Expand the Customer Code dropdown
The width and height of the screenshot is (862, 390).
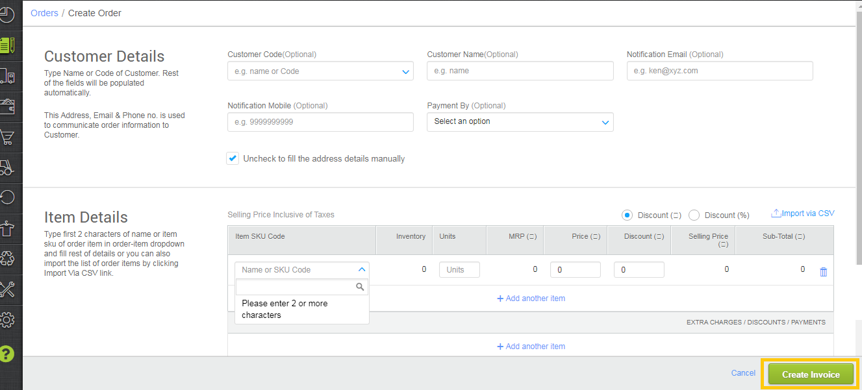pyautogui.click(x=405, y=71)
